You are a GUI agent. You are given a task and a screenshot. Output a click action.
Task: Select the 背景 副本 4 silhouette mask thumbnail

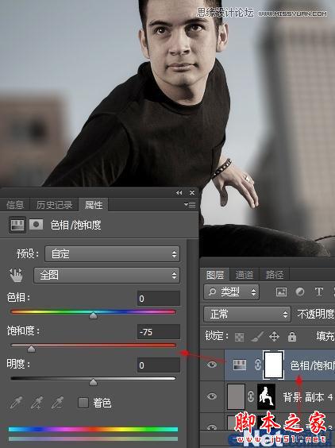click(x=267, y=396)
